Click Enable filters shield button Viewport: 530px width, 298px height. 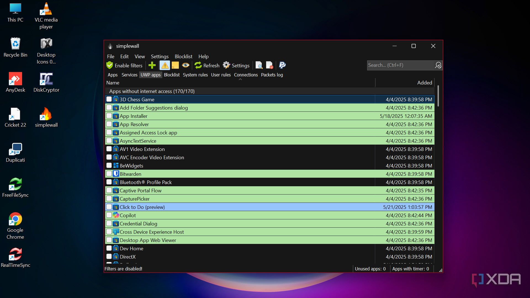pyautogui.click(x=124, y=65)
